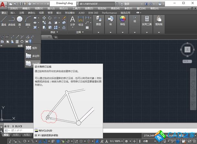This screenshot has height=144, width=197.
Task: Select the 直线 (Line) tool
Action: [4, 20]
